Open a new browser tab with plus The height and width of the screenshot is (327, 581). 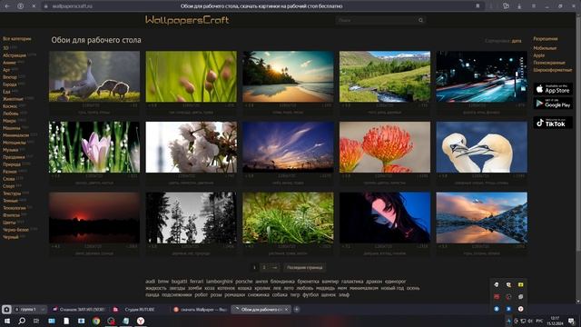(x=297, y=309)
